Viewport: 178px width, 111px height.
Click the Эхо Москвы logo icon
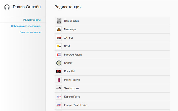(59, 88)
